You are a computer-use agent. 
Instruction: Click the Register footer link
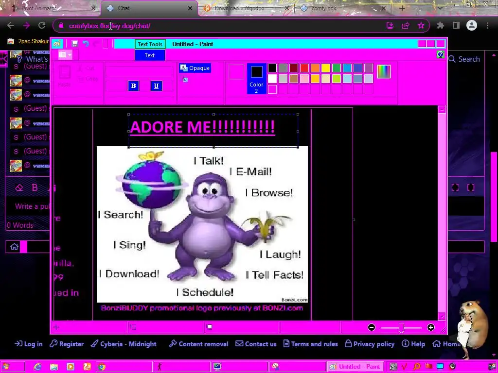tap(67, 344)
